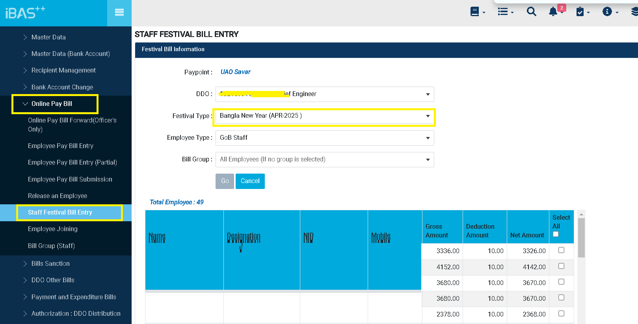Click the search magnifier icon

pos(531,12)
